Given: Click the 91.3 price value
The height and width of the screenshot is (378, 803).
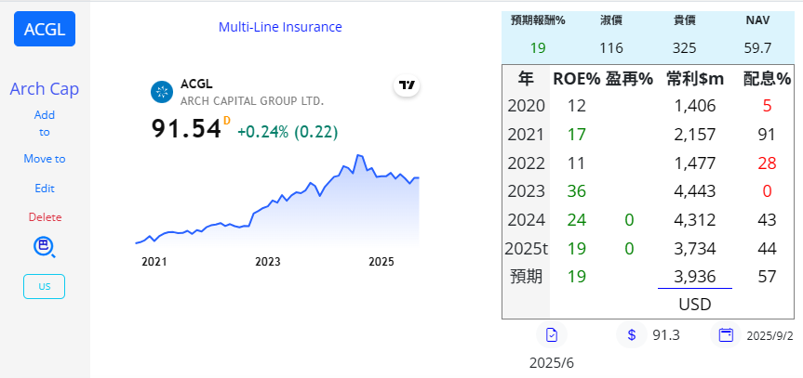Looking at the screenshot, I should (666, 335).
